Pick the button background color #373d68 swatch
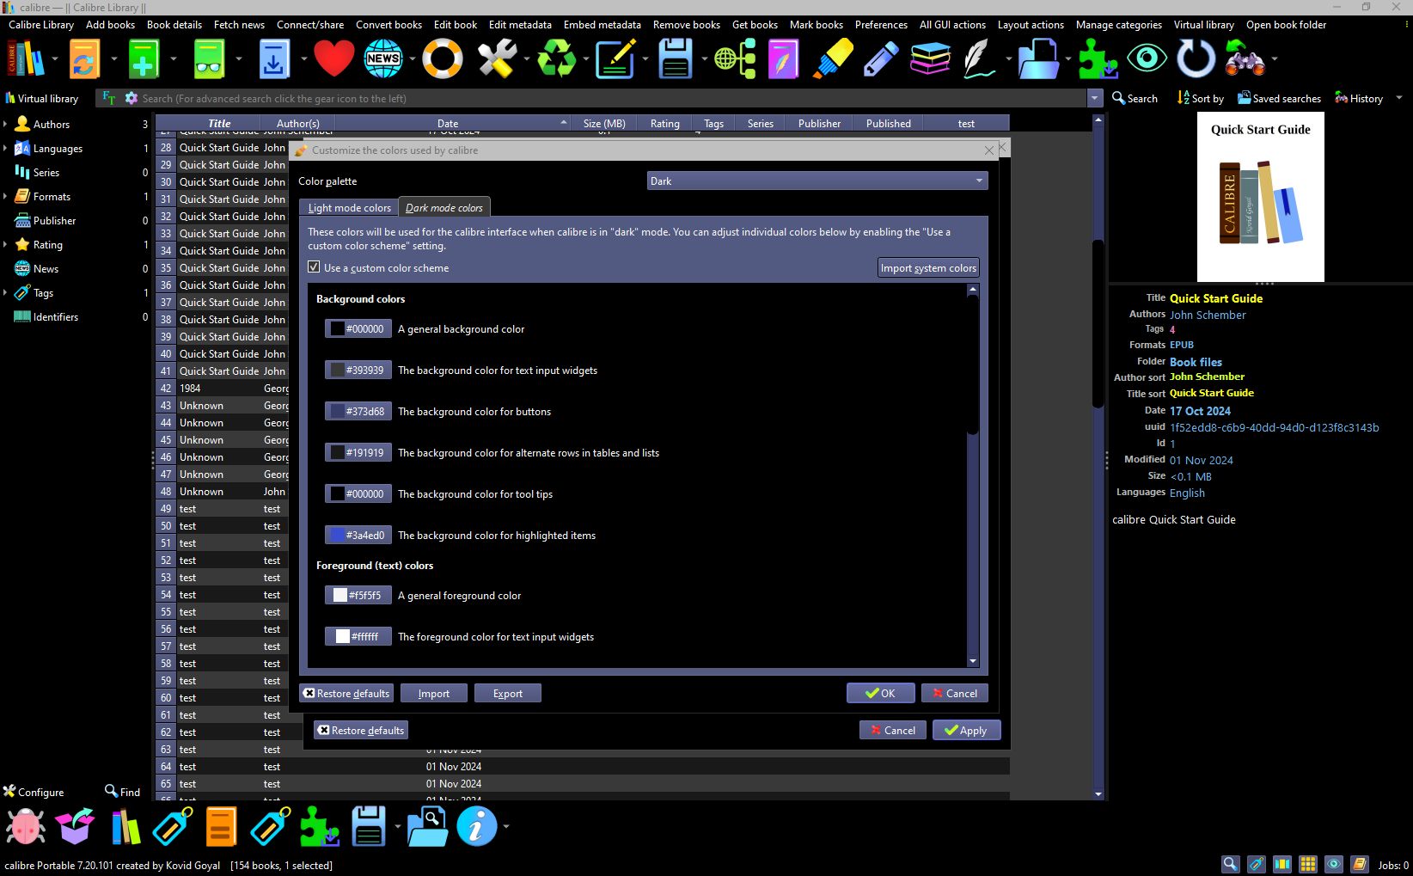 [358, 411]
